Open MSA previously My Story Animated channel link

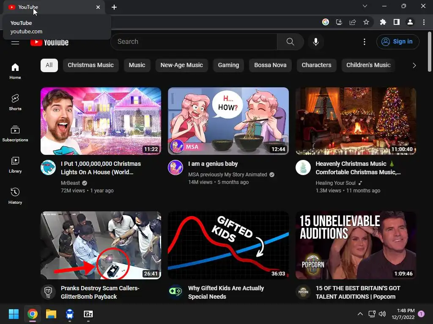click(x=227, y=175)
